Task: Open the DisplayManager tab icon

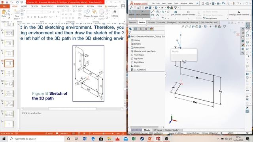Action: pyautogui.click(x=151, y=29)
